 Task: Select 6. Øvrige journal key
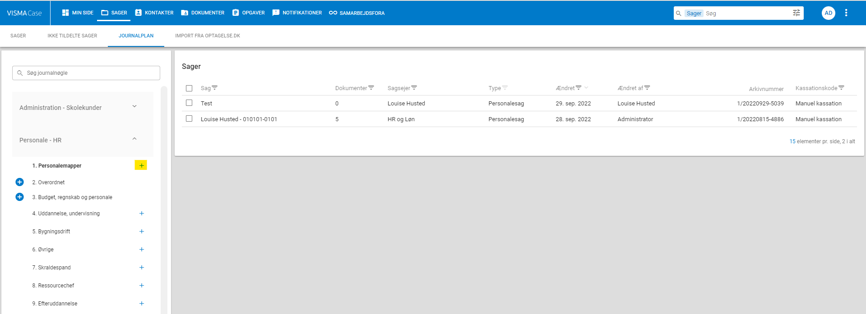[x=43, y=250]
